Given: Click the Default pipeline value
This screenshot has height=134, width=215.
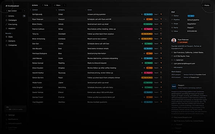Looking at the screenshot, I should click(193, 20).
